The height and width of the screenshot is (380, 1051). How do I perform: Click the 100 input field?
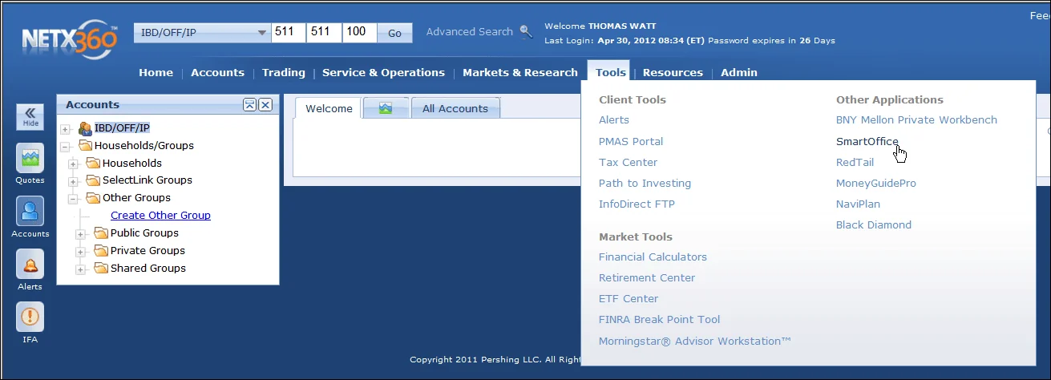360,33
